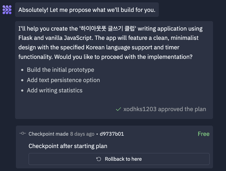The height and width of the screenshot is (171, 226).
Task: Click the "8 days ago" timestamp
Action: (82, 134)
